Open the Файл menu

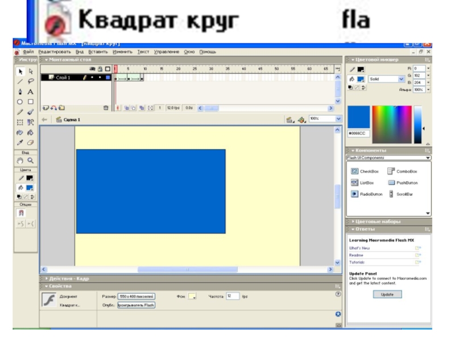pos(28,52)
